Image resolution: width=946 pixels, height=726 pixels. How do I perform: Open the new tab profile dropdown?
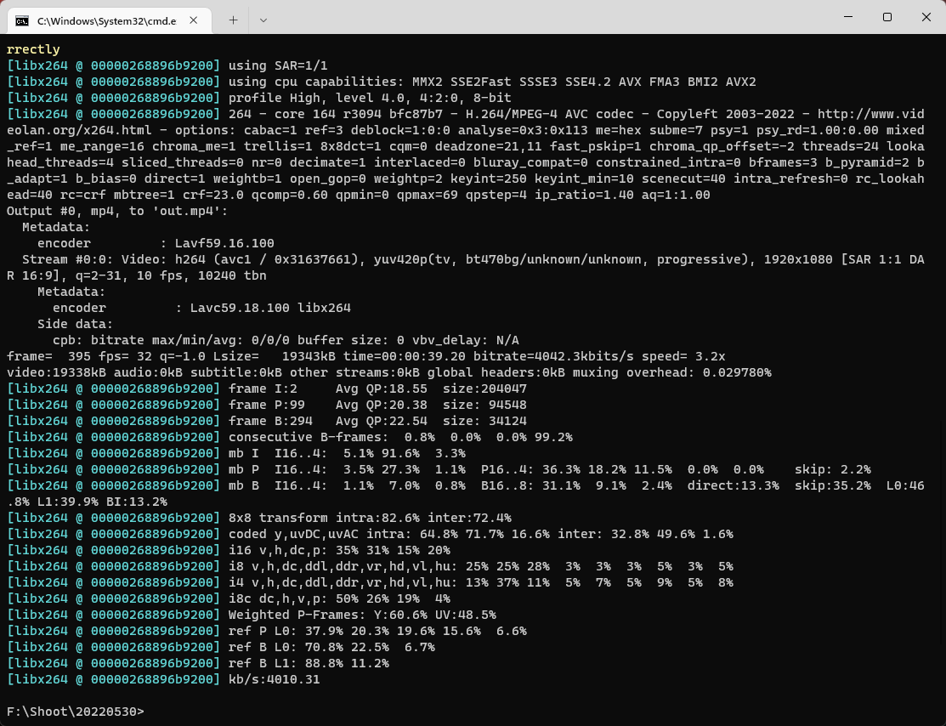263,20
